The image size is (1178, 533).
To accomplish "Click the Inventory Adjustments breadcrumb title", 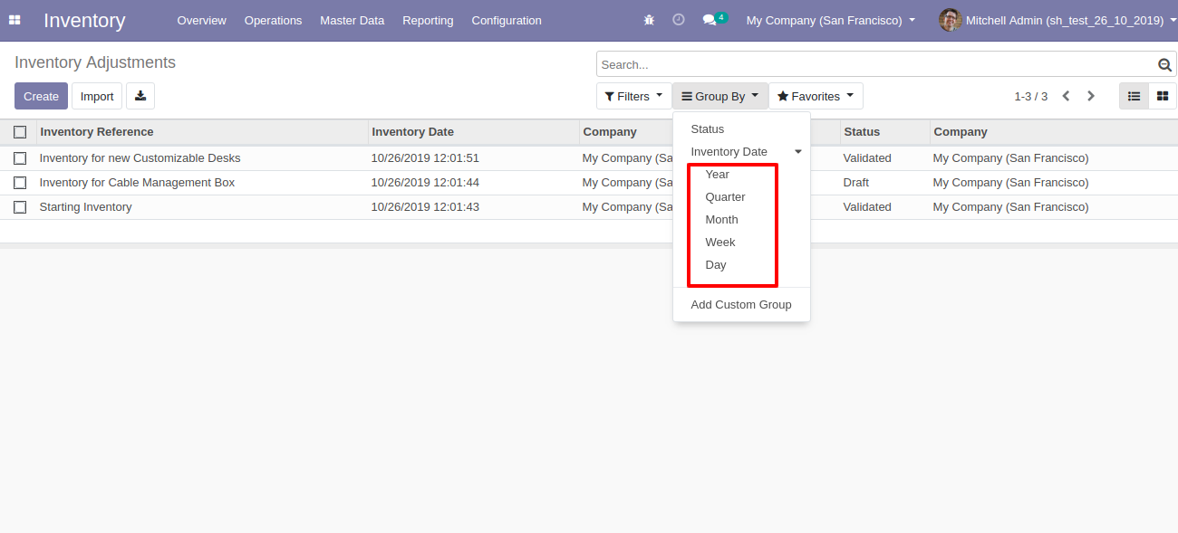I will [95, 62].
